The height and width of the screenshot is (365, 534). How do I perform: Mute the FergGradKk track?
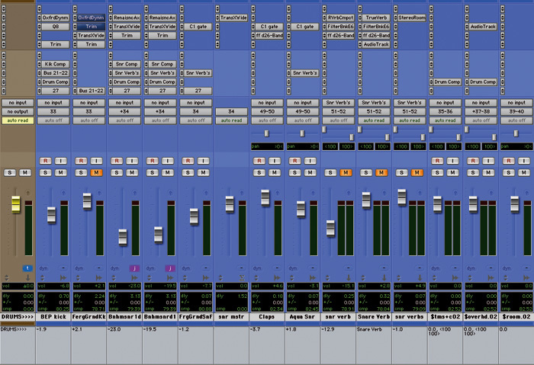pyautogui.click(x=96, y=172)
